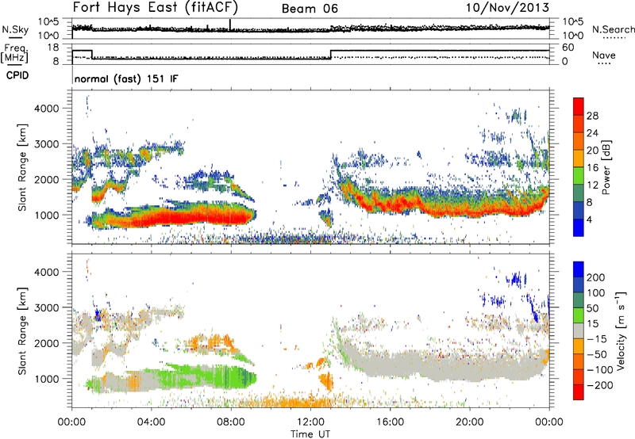Click the '04:00' time tick label
The image size is (635, 439).
[151, 422]
